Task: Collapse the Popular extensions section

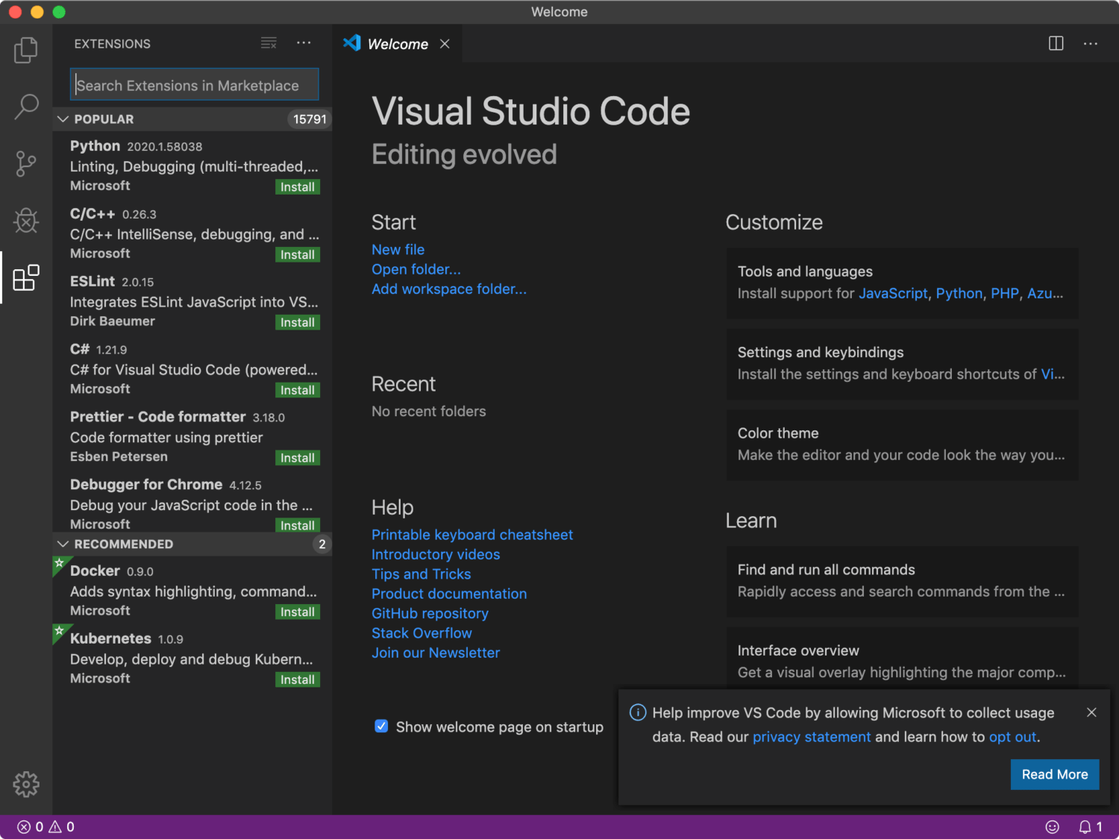Action: [x=63, y=119]
